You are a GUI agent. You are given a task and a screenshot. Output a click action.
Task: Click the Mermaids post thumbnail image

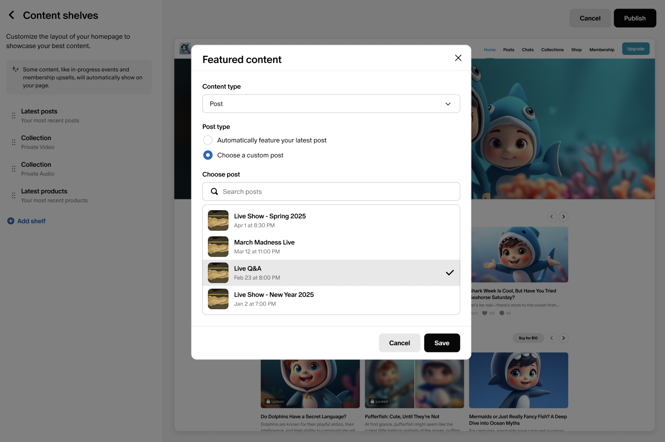(x=518, y=380)
